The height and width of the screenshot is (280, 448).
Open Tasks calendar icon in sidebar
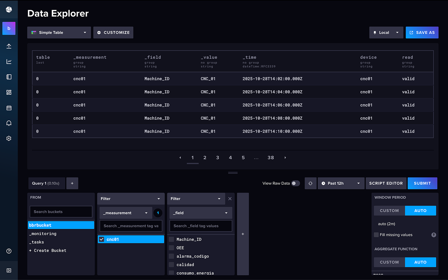(x=9, y=108)
